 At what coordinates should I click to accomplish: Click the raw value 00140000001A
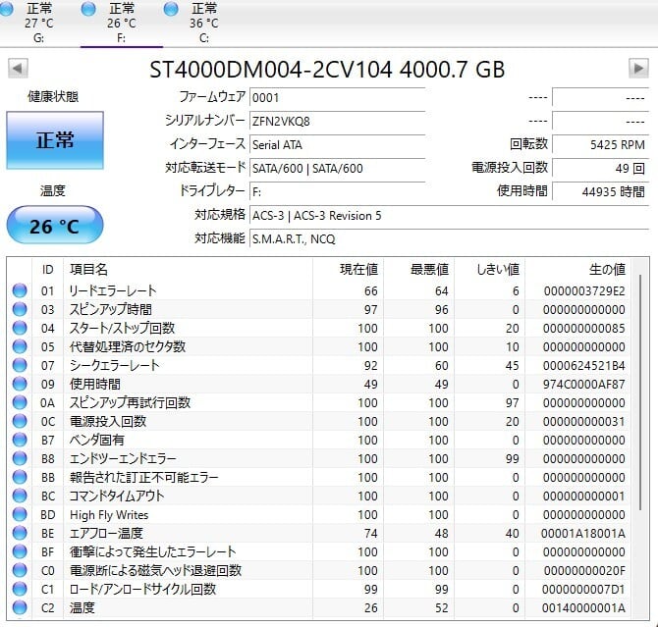click(583, 607)
